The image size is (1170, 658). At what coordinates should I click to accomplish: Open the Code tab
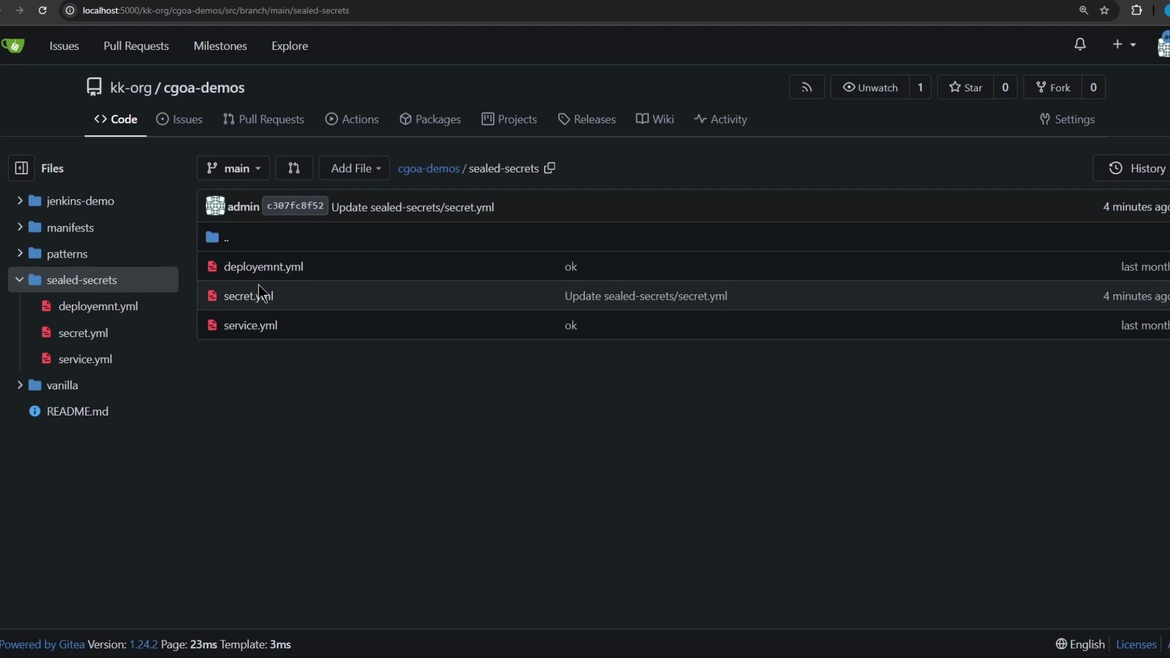tap(116, 119)
